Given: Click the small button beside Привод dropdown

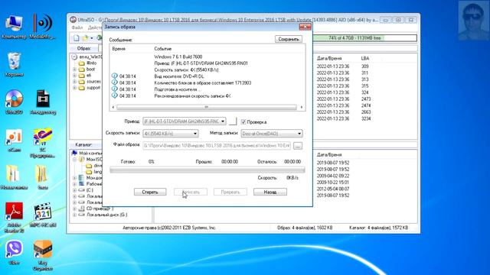Looking at the screenshot, I should tap(233, 121).
